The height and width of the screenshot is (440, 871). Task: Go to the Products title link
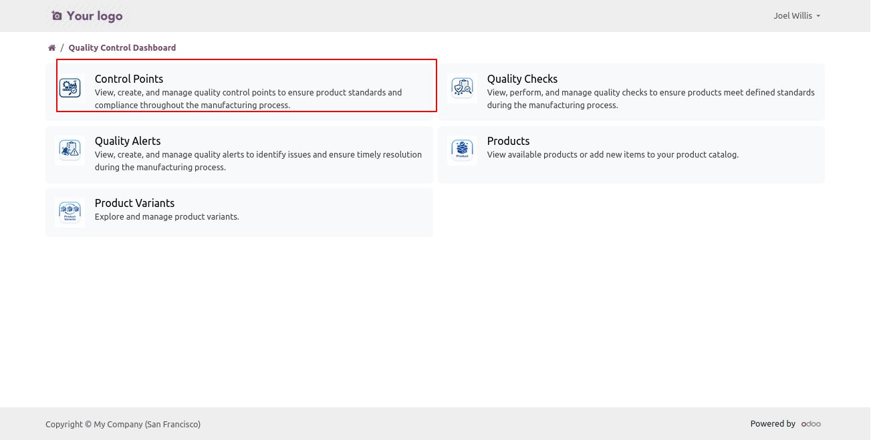[508, 141]
